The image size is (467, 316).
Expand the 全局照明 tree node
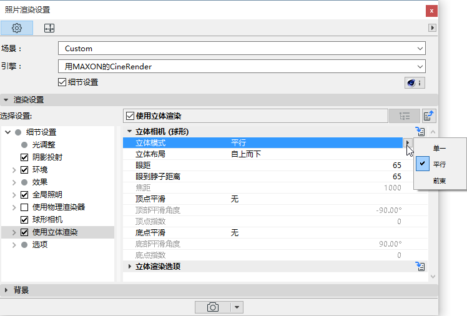14,195
